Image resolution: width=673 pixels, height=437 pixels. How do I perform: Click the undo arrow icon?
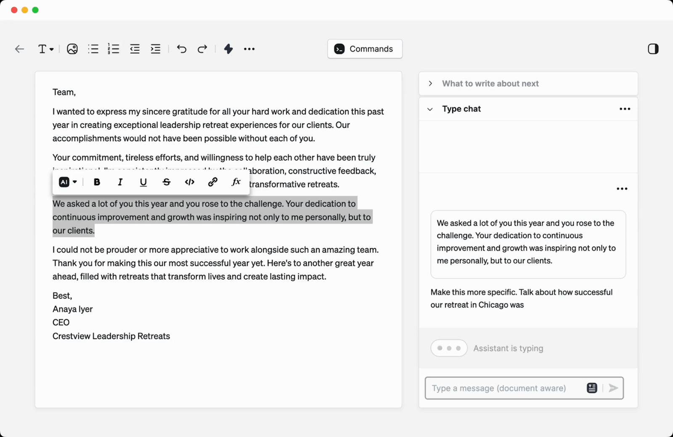click(181, 49)
